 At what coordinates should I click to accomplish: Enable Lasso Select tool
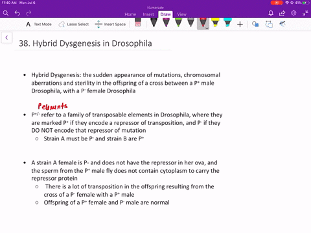[74, 24]
